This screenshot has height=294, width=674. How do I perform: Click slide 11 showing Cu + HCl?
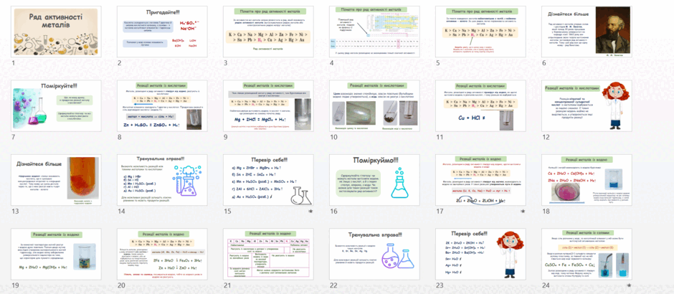pyautogui.click(x=480, y=105)
